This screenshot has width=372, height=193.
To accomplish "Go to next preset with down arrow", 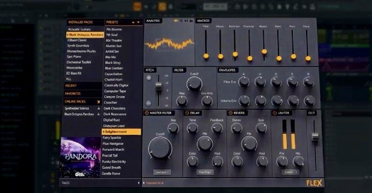I will [x=138, y=22].
